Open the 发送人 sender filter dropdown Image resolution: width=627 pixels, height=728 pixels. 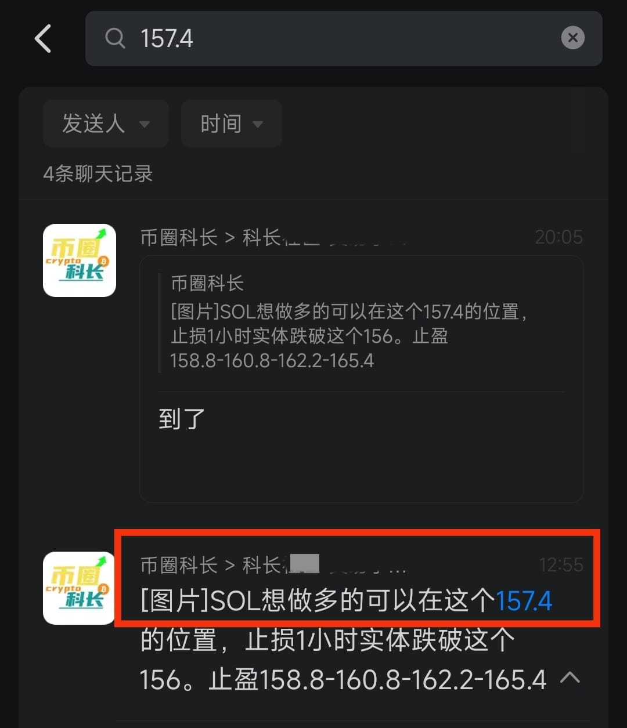tap(106, 124)
